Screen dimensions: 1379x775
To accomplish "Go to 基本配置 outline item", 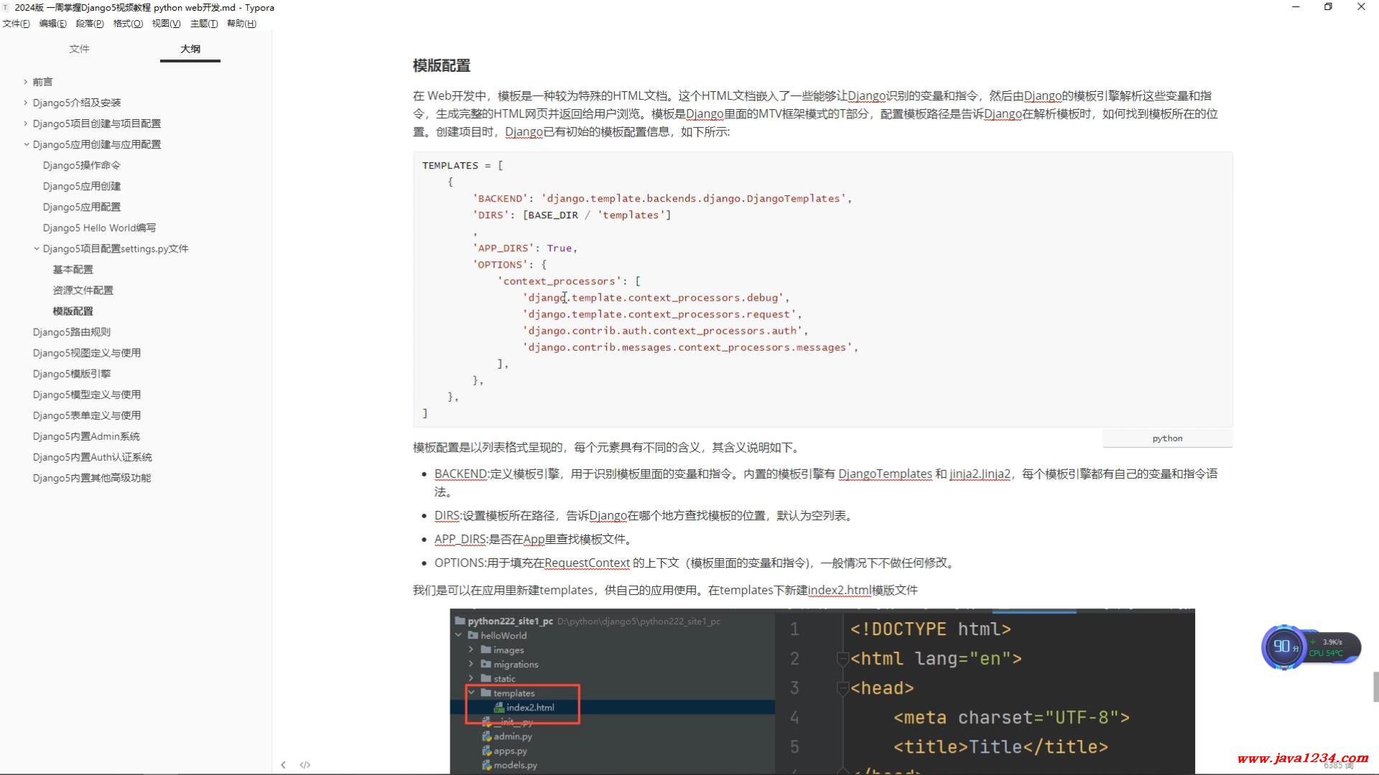I will [x=73, y=269].
